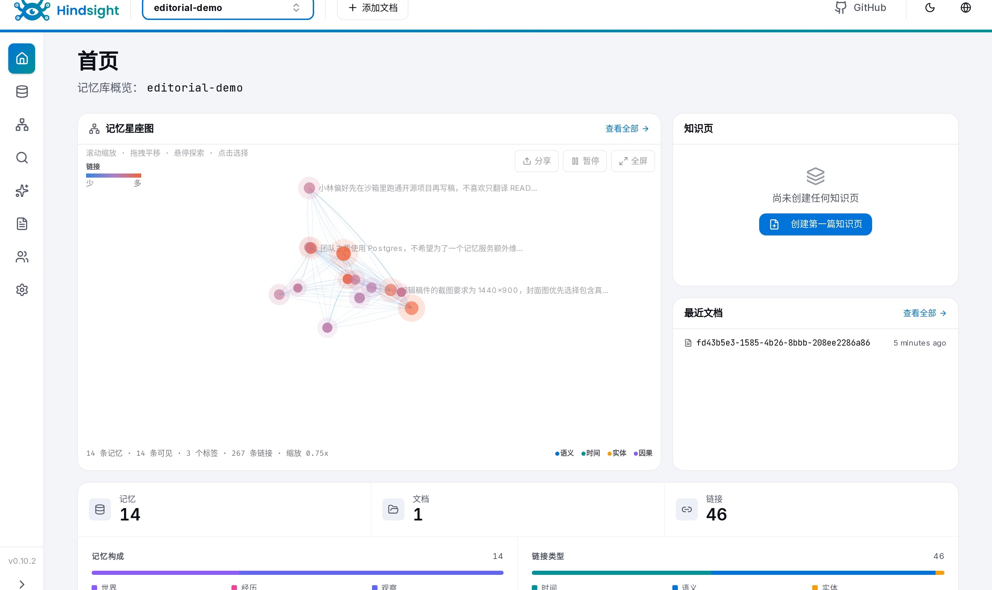Click the 文档 count stat 1
The image size is (992, 590).
coord(418,515)
